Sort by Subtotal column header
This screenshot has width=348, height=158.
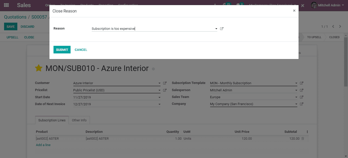(291, 132)
